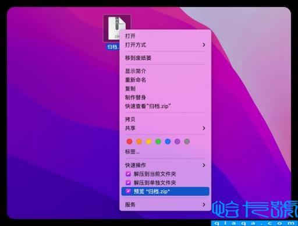The image size is (298, 226).
Task: Expand the 共享 submenu chevron
Action: coord(204,128)
